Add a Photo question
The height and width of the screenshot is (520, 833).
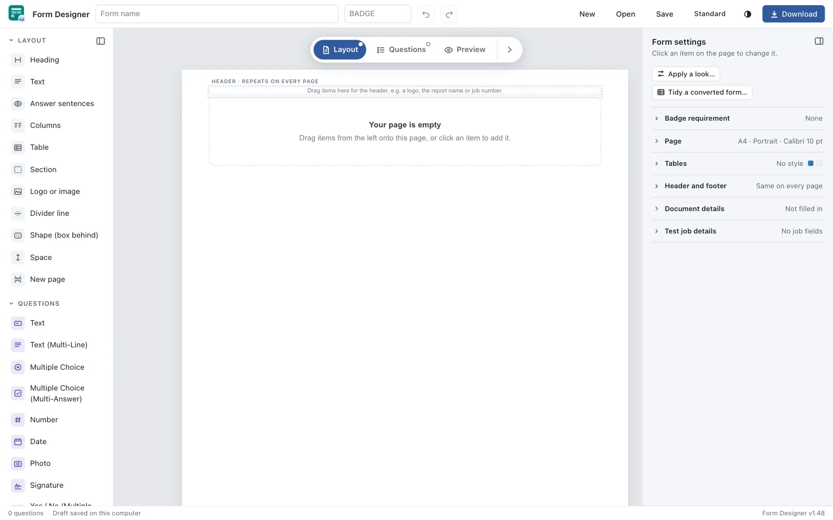56,463
